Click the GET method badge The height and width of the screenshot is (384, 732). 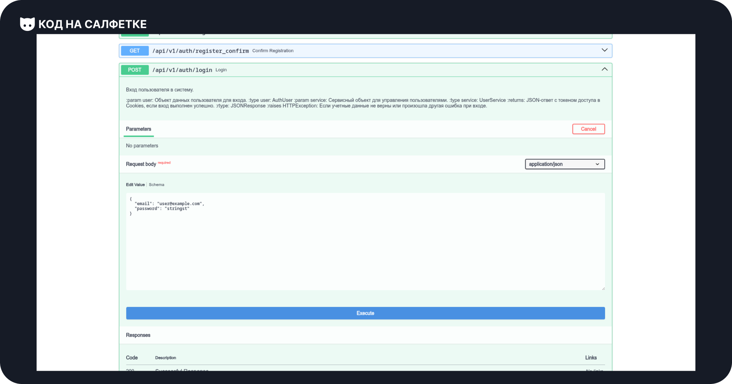135,51
